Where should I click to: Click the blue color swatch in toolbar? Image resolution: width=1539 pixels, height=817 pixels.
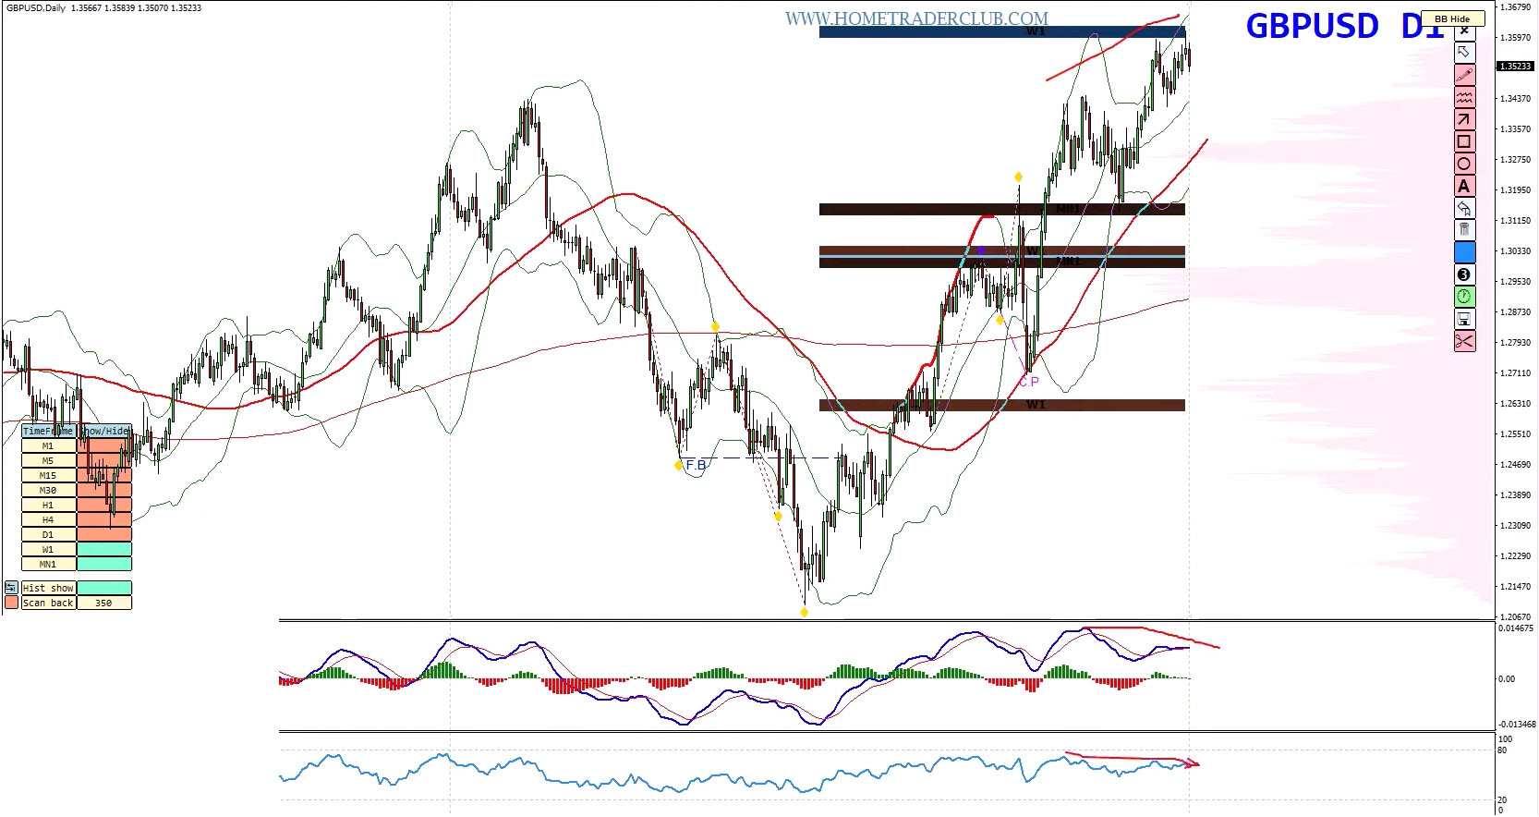pyautogui.click(x=1464, y=252)
